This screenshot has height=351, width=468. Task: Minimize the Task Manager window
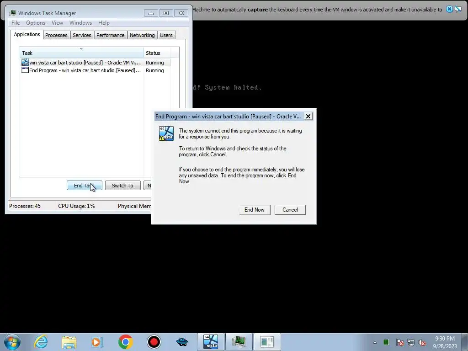click(151, 13)
